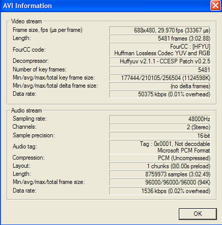This screenshot has width=222, height=225.
Task: Select the key frame size statistics field
Action: point(160,78)
